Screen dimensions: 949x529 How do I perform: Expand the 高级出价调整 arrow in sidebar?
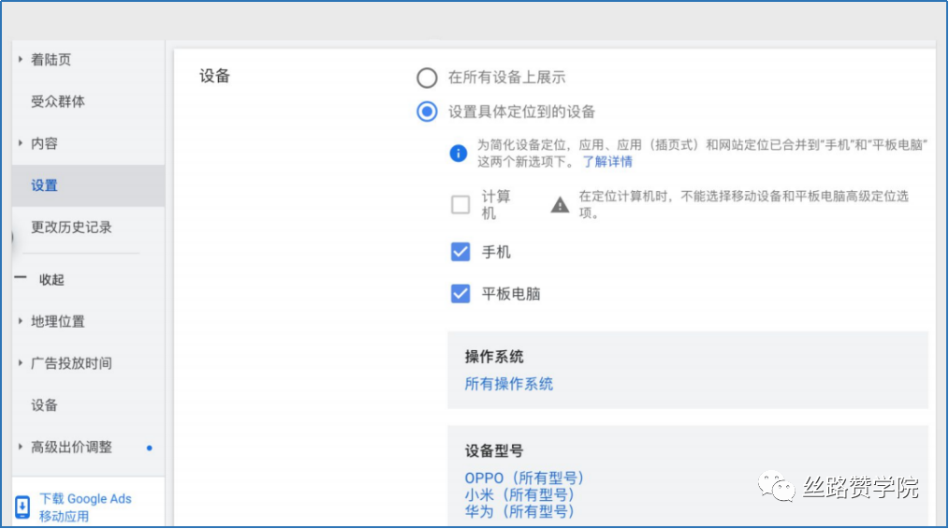(x=20, y=448)
